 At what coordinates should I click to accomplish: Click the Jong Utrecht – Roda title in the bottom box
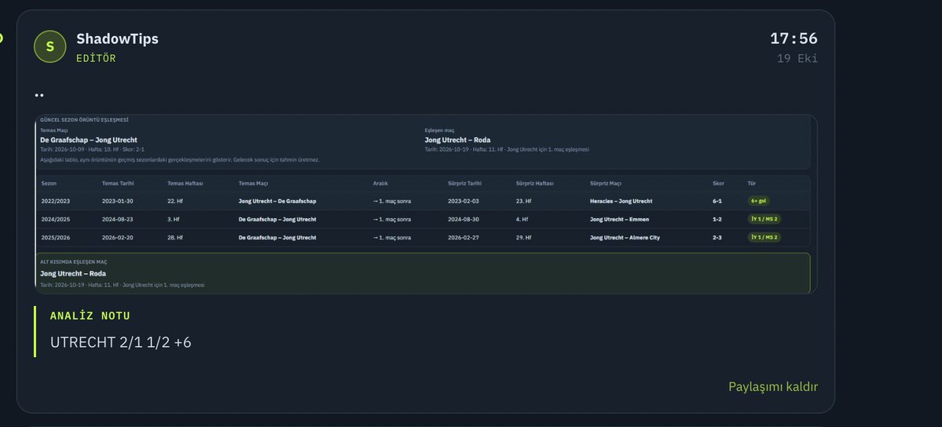(73, 274)
